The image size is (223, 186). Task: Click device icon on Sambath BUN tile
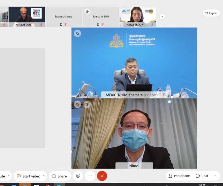tap(98, 24)
